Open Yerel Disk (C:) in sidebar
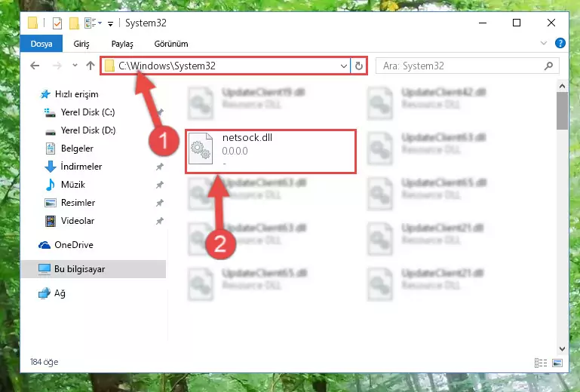 pos(79,112)
